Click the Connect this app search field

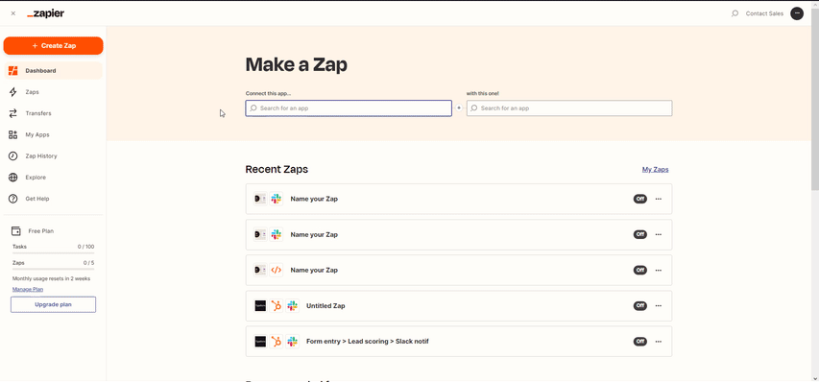pos(349,108)
